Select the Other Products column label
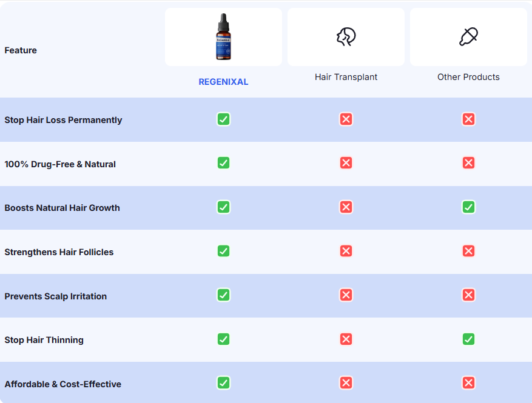The image size is (532, 403). click(468, 77)
